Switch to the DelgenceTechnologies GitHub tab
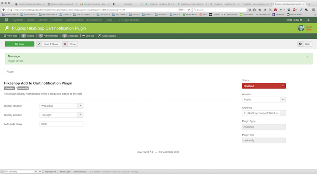This screenshot has width=317, height=174. click(62, 4)
